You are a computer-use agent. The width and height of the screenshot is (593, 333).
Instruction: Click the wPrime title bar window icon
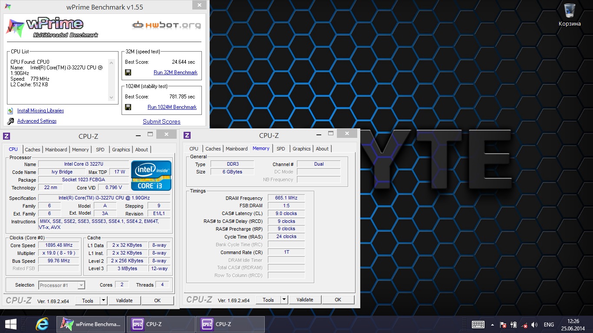[x=7, y=7]
